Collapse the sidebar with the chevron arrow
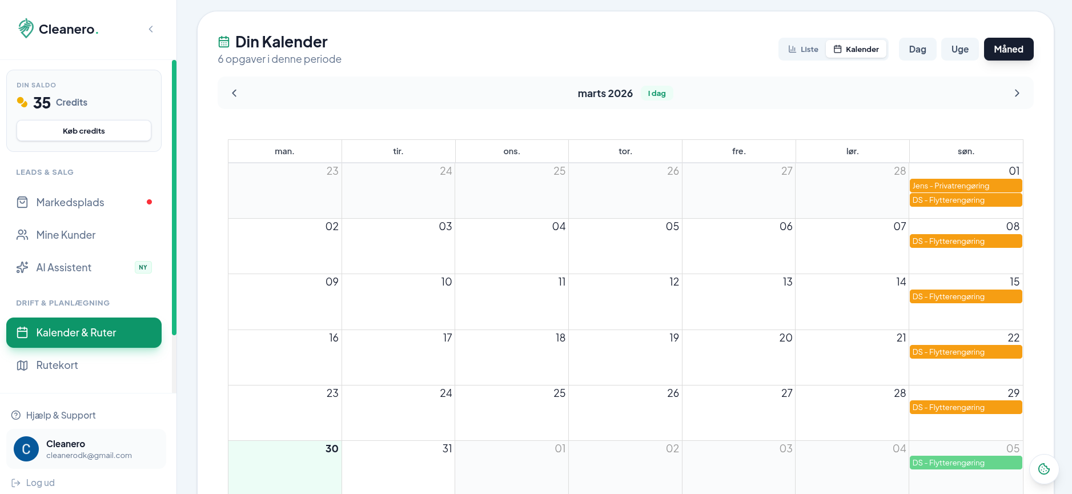The image size is (1072, 494). tap(151, 29)
